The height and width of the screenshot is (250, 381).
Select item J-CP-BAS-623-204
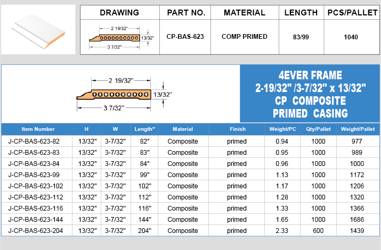(36, 230)
